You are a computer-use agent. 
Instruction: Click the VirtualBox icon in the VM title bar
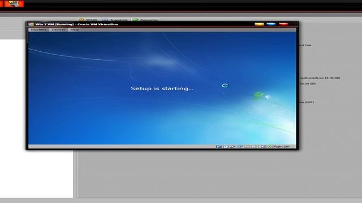coord(31,24)
